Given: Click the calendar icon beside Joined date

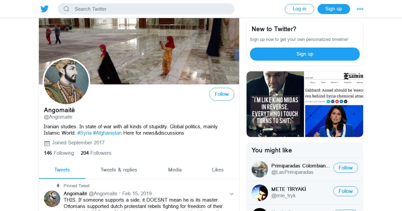Looking at the screenshot, I should pos(47,143).
